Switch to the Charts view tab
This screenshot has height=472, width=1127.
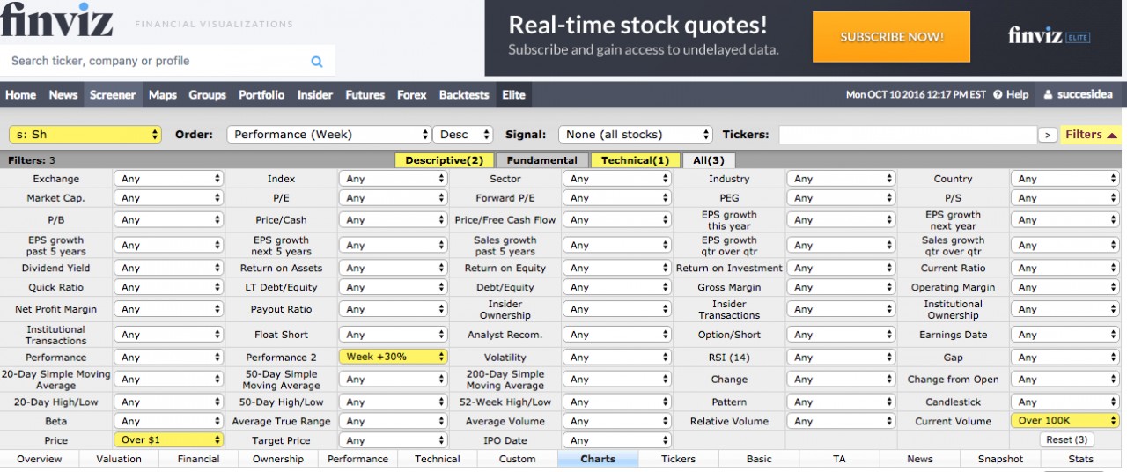(598, 459)
